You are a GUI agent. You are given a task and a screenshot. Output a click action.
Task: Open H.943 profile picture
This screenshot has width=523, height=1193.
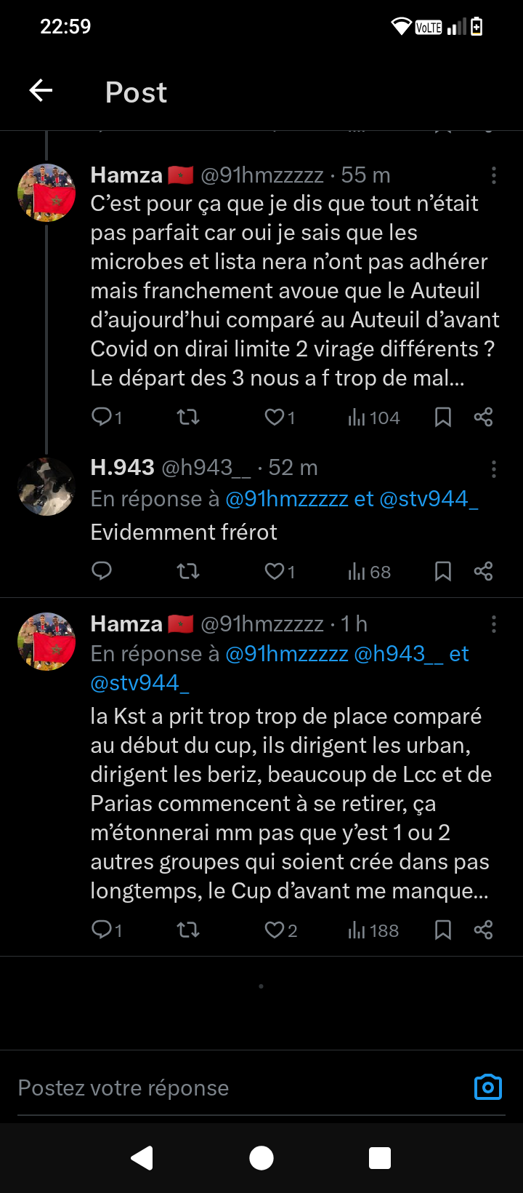(x=46, y=486)
